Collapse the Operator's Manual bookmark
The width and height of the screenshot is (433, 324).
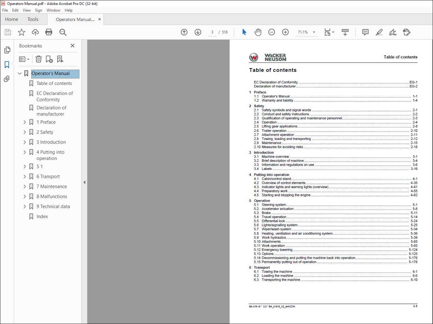point(20,73)
